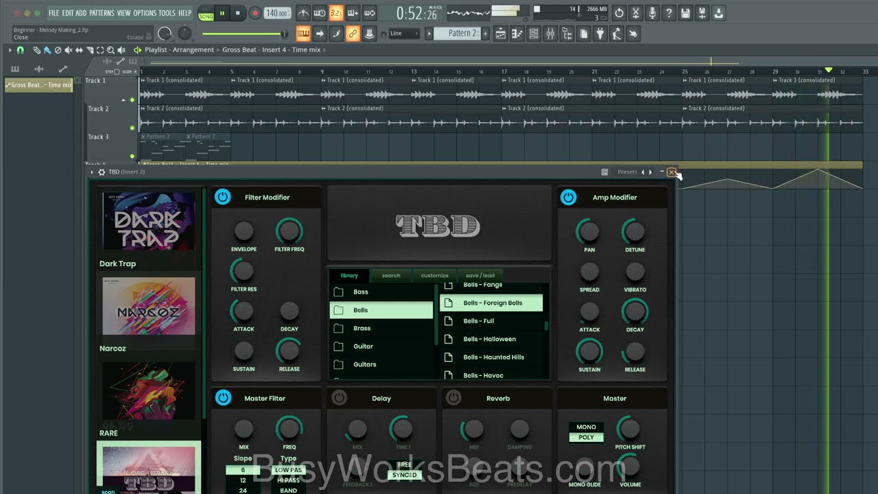Stop playback with the stop button
The image size is (878, 494).
coord(238,13)
